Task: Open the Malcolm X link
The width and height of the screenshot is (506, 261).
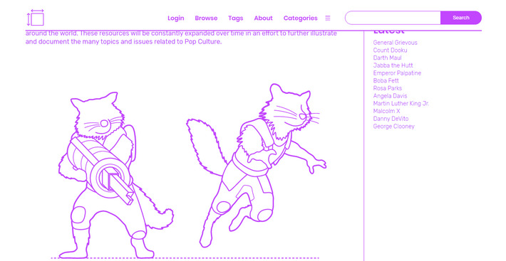Action: (386, 111)
